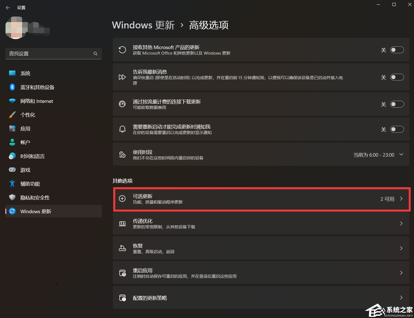Open 可选更新 option row title

[x=143, y=196]
